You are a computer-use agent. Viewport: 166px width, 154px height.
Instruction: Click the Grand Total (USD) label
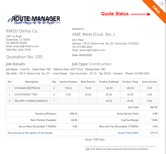pyautogui.click(x=128, y=133)
